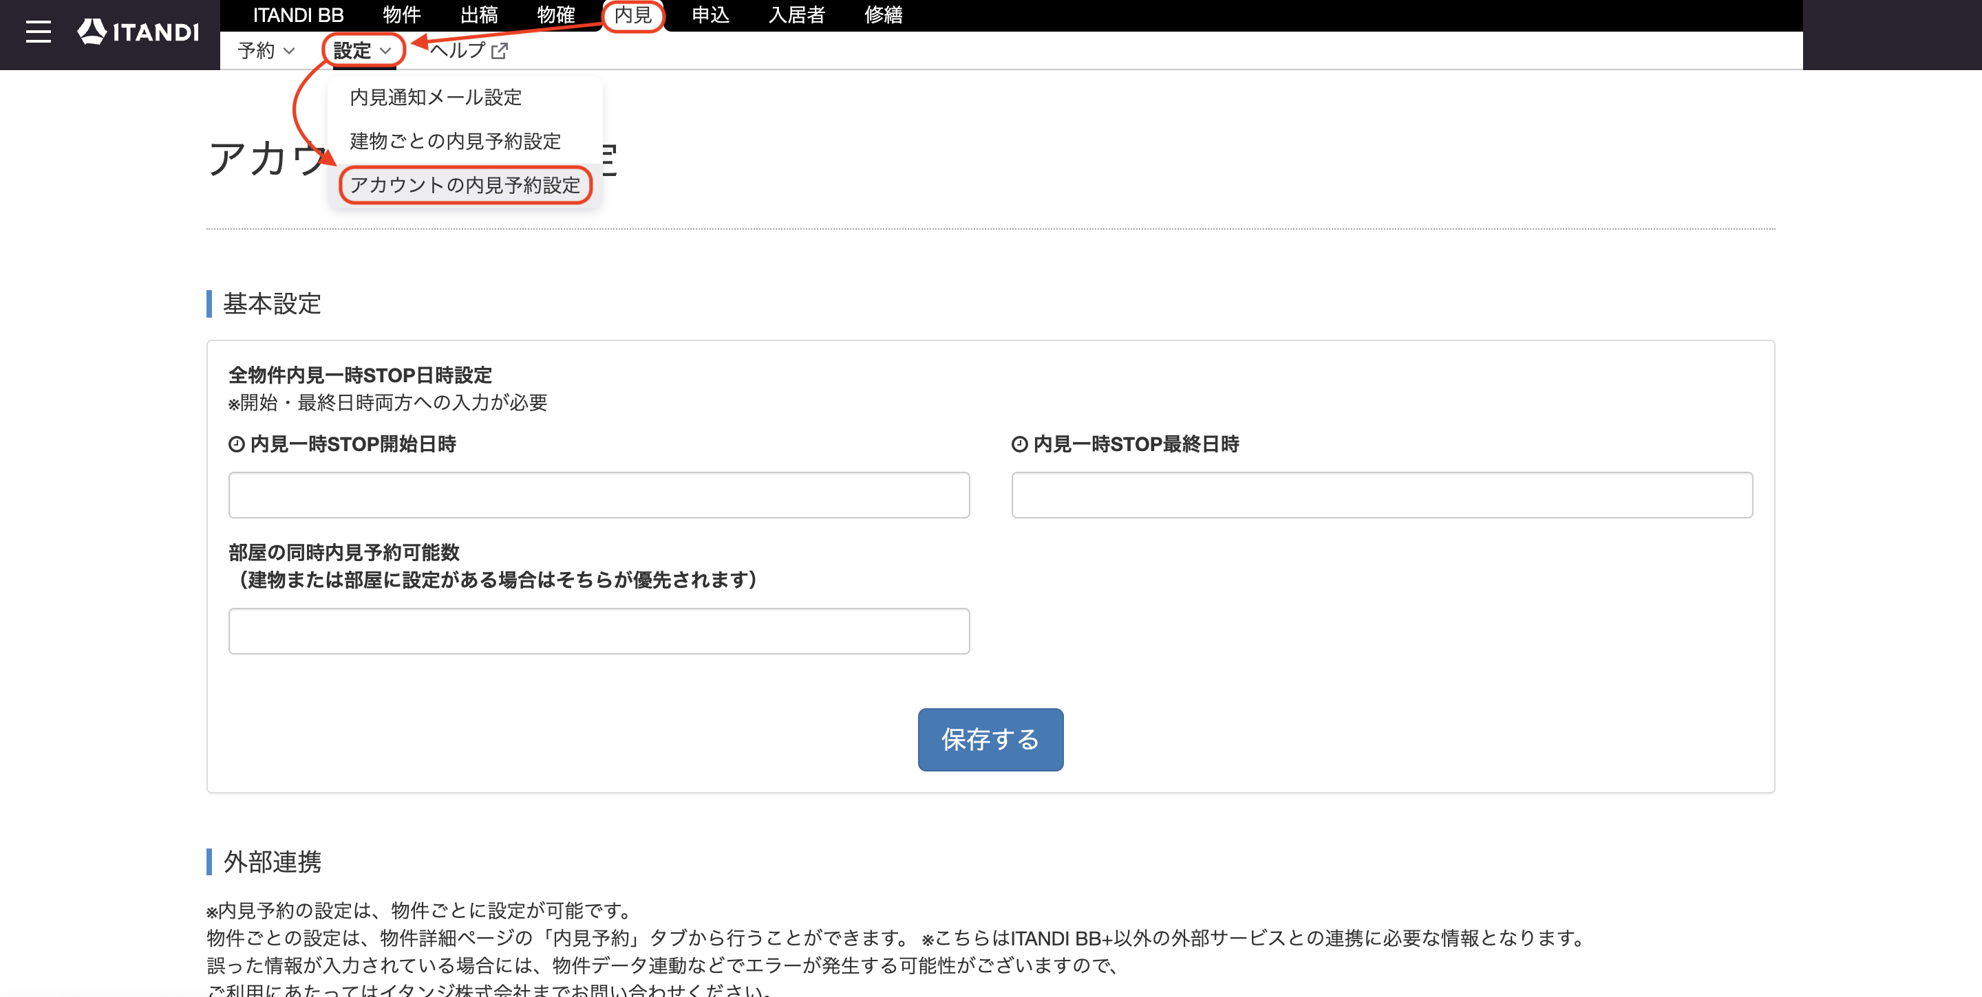The width and height of the screenshot is (1982, 997).
Task: Click the clock icon beside 内見一時STOP開始日時
Action: 236,444
